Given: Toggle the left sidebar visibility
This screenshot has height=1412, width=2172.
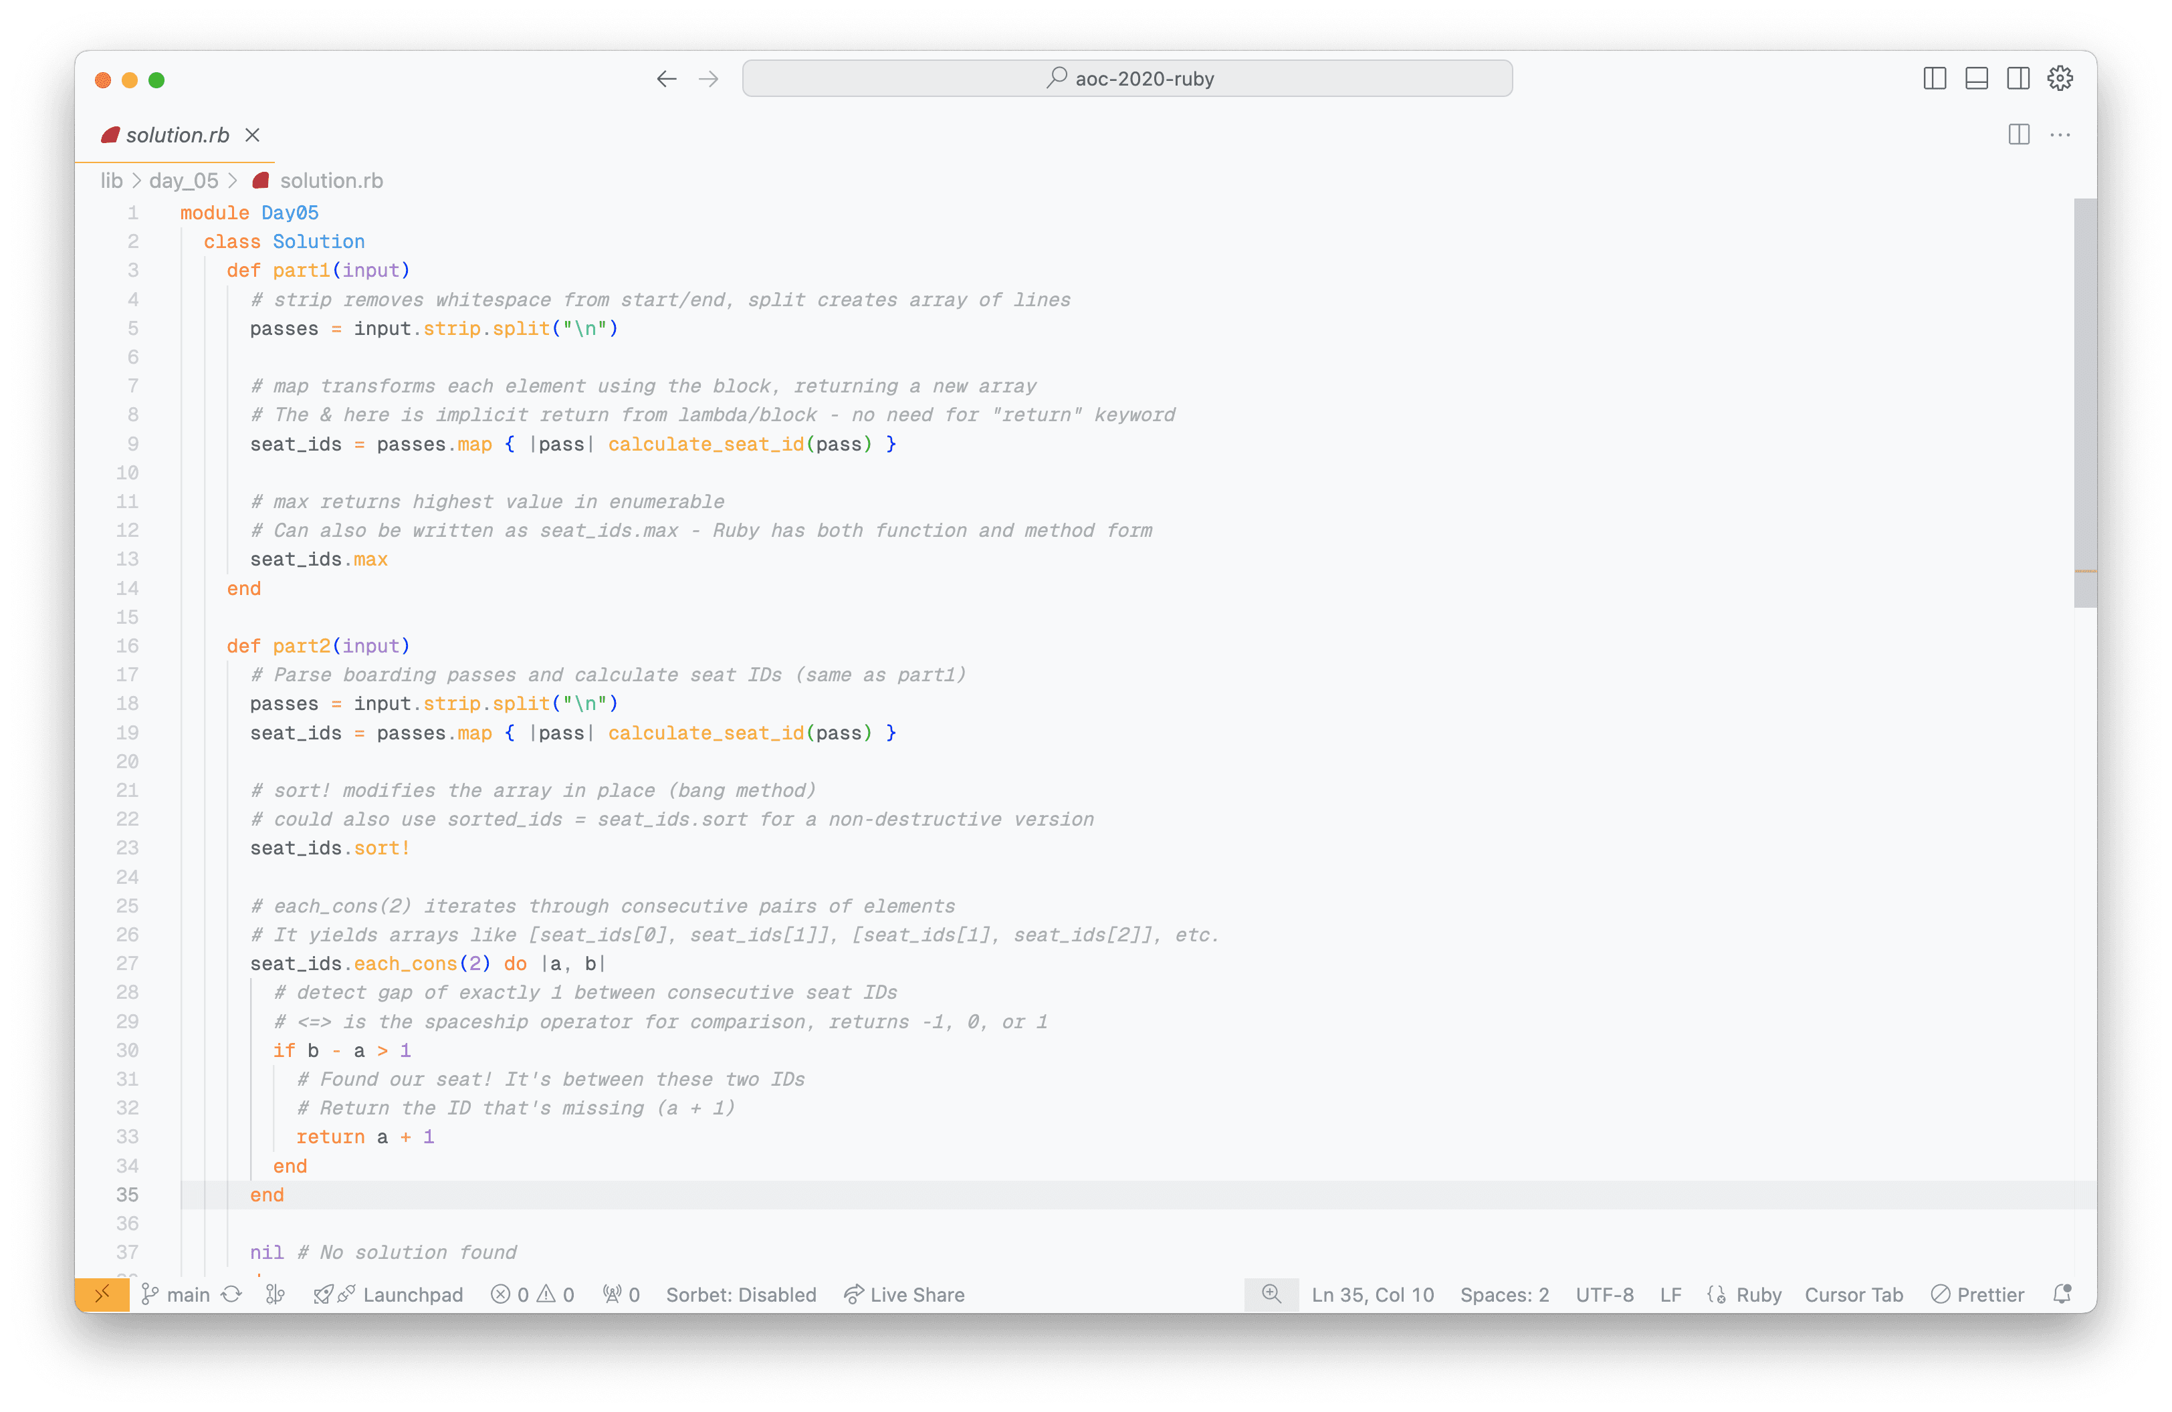Looking at the screenshot, I should [x=1934, y=78].
